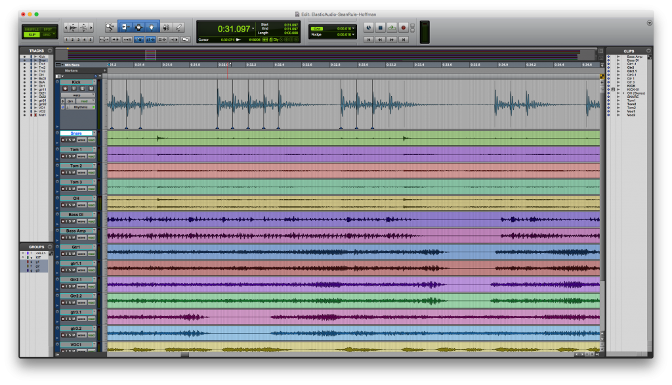This screenshot has height=385, width=672.
Task: Open the Edit window toolbar menu
Action: tap(650, 23)
